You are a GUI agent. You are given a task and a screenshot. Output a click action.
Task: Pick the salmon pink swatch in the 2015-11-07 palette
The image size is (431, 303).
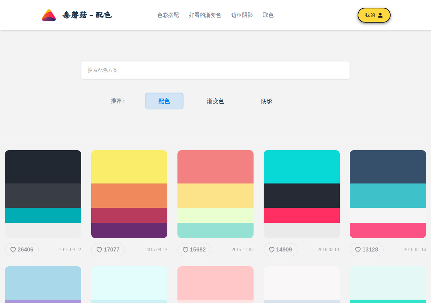click(215, 167)
